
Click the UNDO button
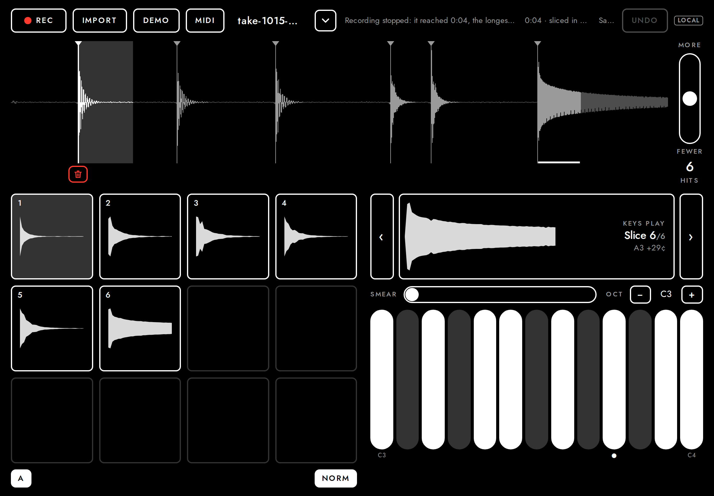tap(644, 21)
